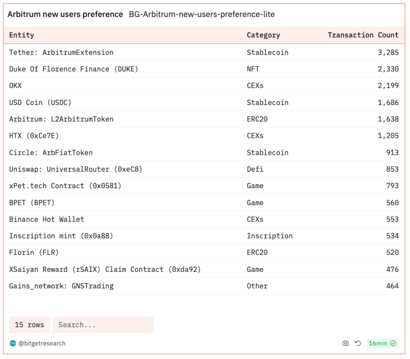The image size is (410, 359).
Task: Open the @bitgetresearch author link
Action: point(42,344)
